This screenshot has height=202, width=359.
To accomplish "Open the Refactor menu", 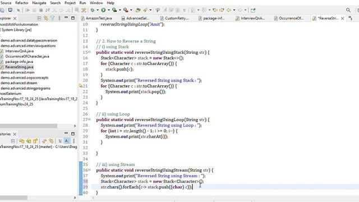I will tap(22, 3).
